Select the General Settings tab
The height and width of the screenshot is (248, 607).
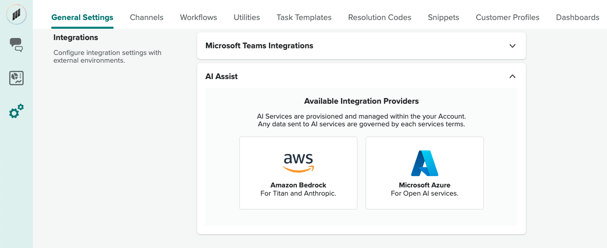(x=82, y=17)
